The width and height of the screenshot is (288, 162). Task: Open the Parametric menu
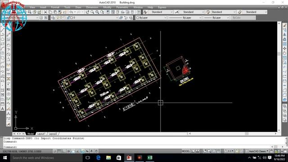(x=122, y=7)
